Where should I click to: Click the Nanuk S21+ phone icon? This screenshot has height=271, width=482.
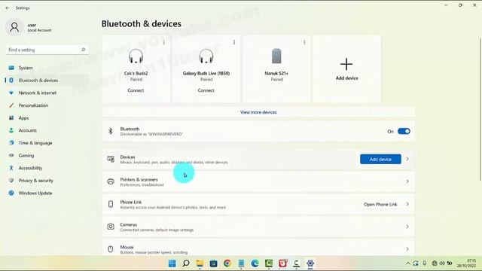click(276, 56)
